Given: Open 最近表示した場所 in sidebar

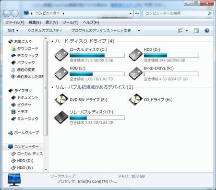Looking at the screenshot, I should tap(27, 77).
